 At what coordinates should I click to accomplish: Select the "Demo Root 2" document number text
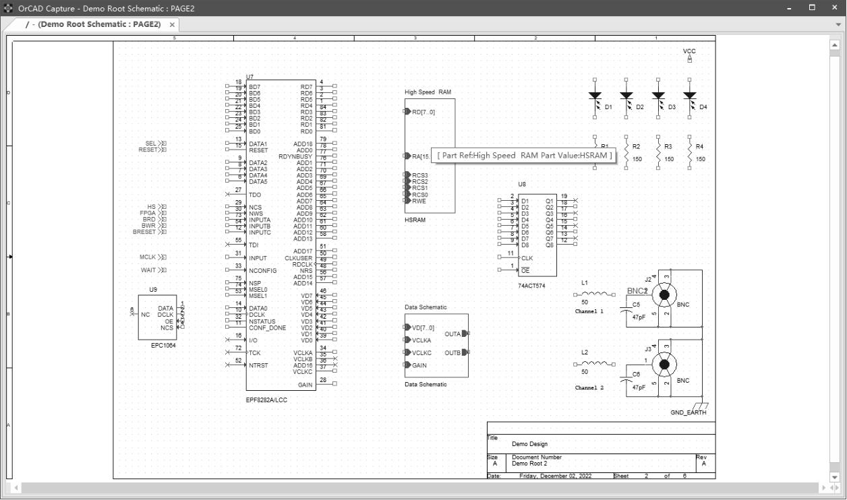(529, 464)
